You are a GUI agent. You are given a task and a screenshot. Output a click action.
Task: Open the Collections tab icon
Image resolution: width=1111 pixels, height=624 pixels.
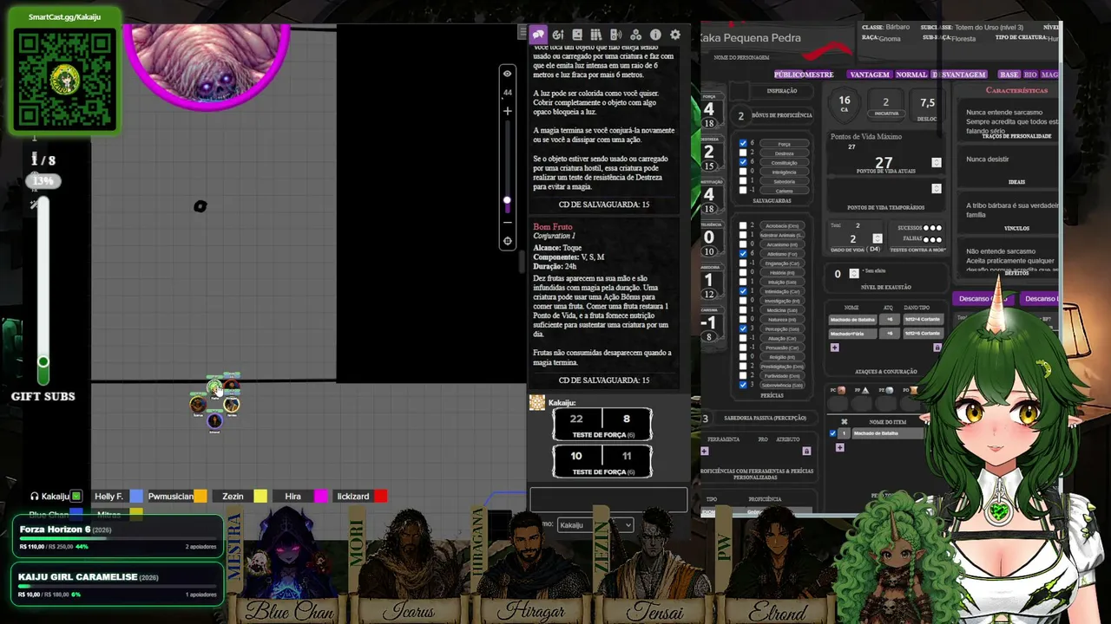click(x=636, y=35)
